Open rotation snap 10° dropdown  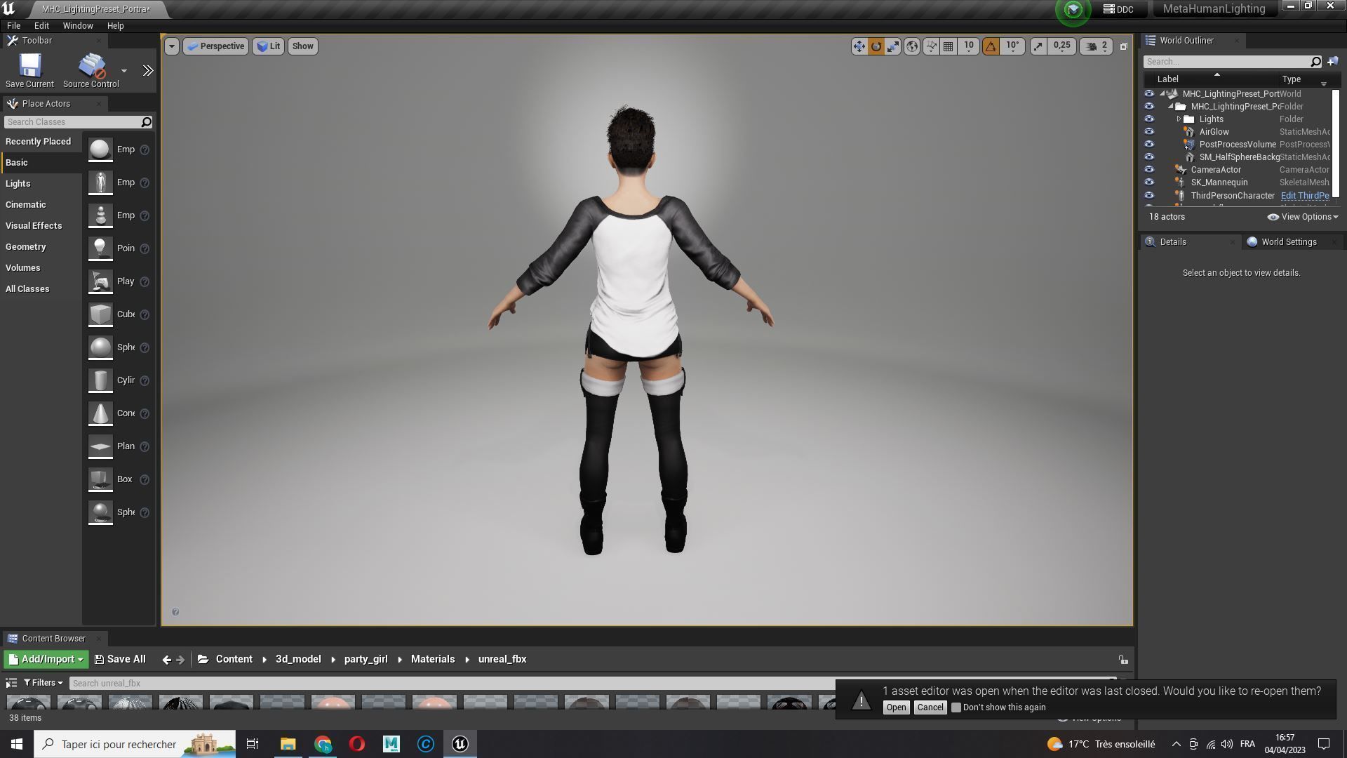click(1012, 46)
